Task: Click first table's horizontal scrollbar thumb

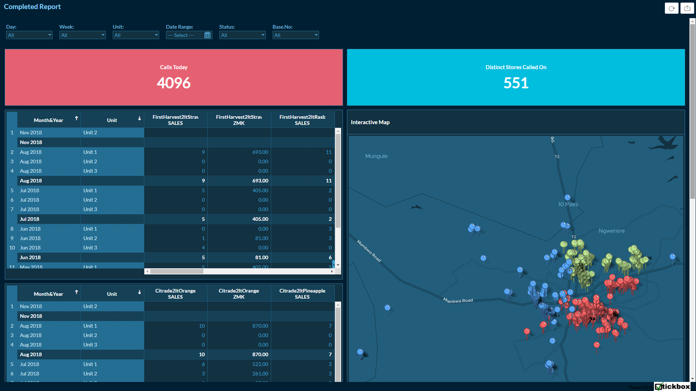Action: [x=177, y=271]
